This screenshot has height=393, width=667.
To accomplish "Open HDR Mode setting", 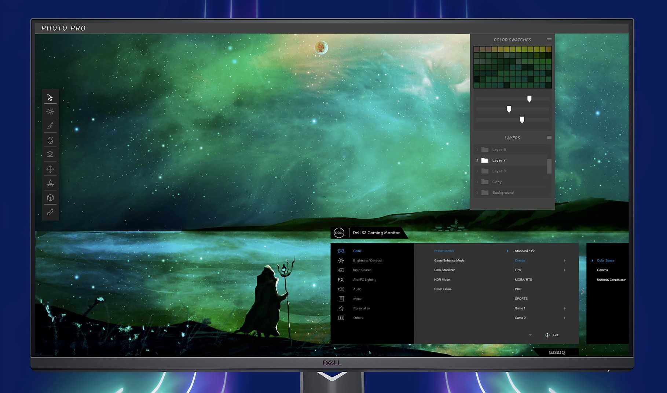I will pos(441,279).
